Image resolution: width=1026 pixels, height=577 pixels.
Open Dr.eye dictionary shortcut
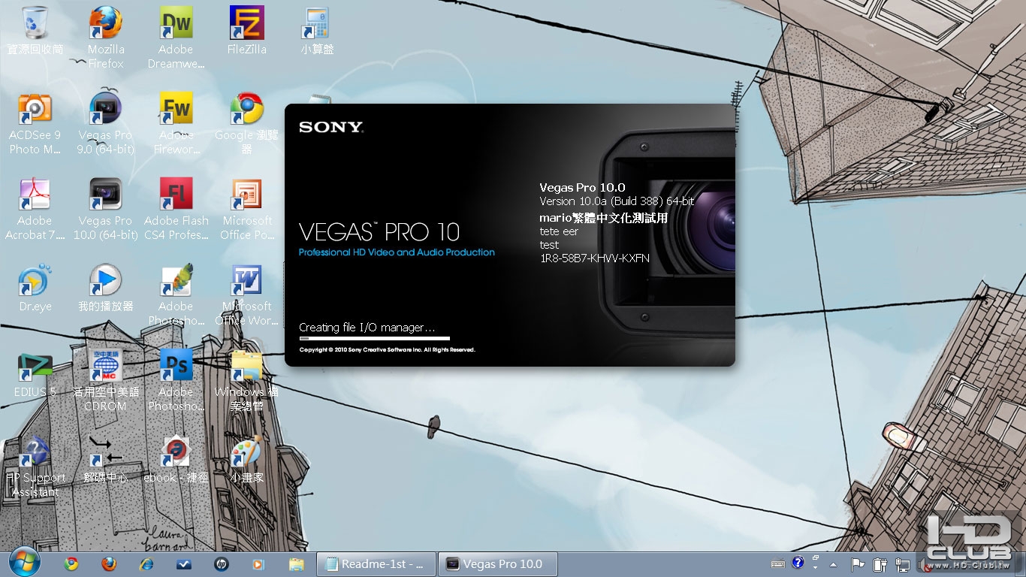tap(35, 280)
